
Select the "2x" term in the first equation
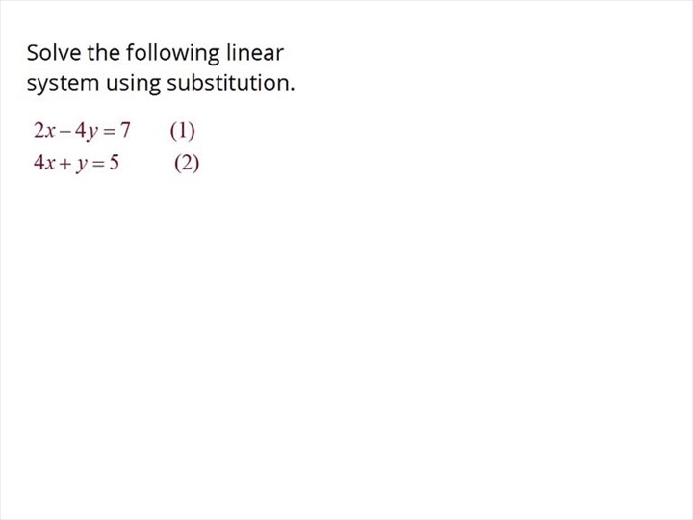tap(45, 130)
